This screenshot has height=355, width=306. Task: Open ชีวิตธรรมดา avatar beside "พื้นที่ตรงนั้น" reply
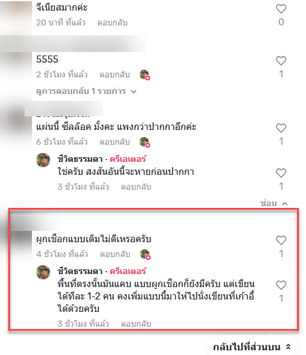(x=43, y=272)
